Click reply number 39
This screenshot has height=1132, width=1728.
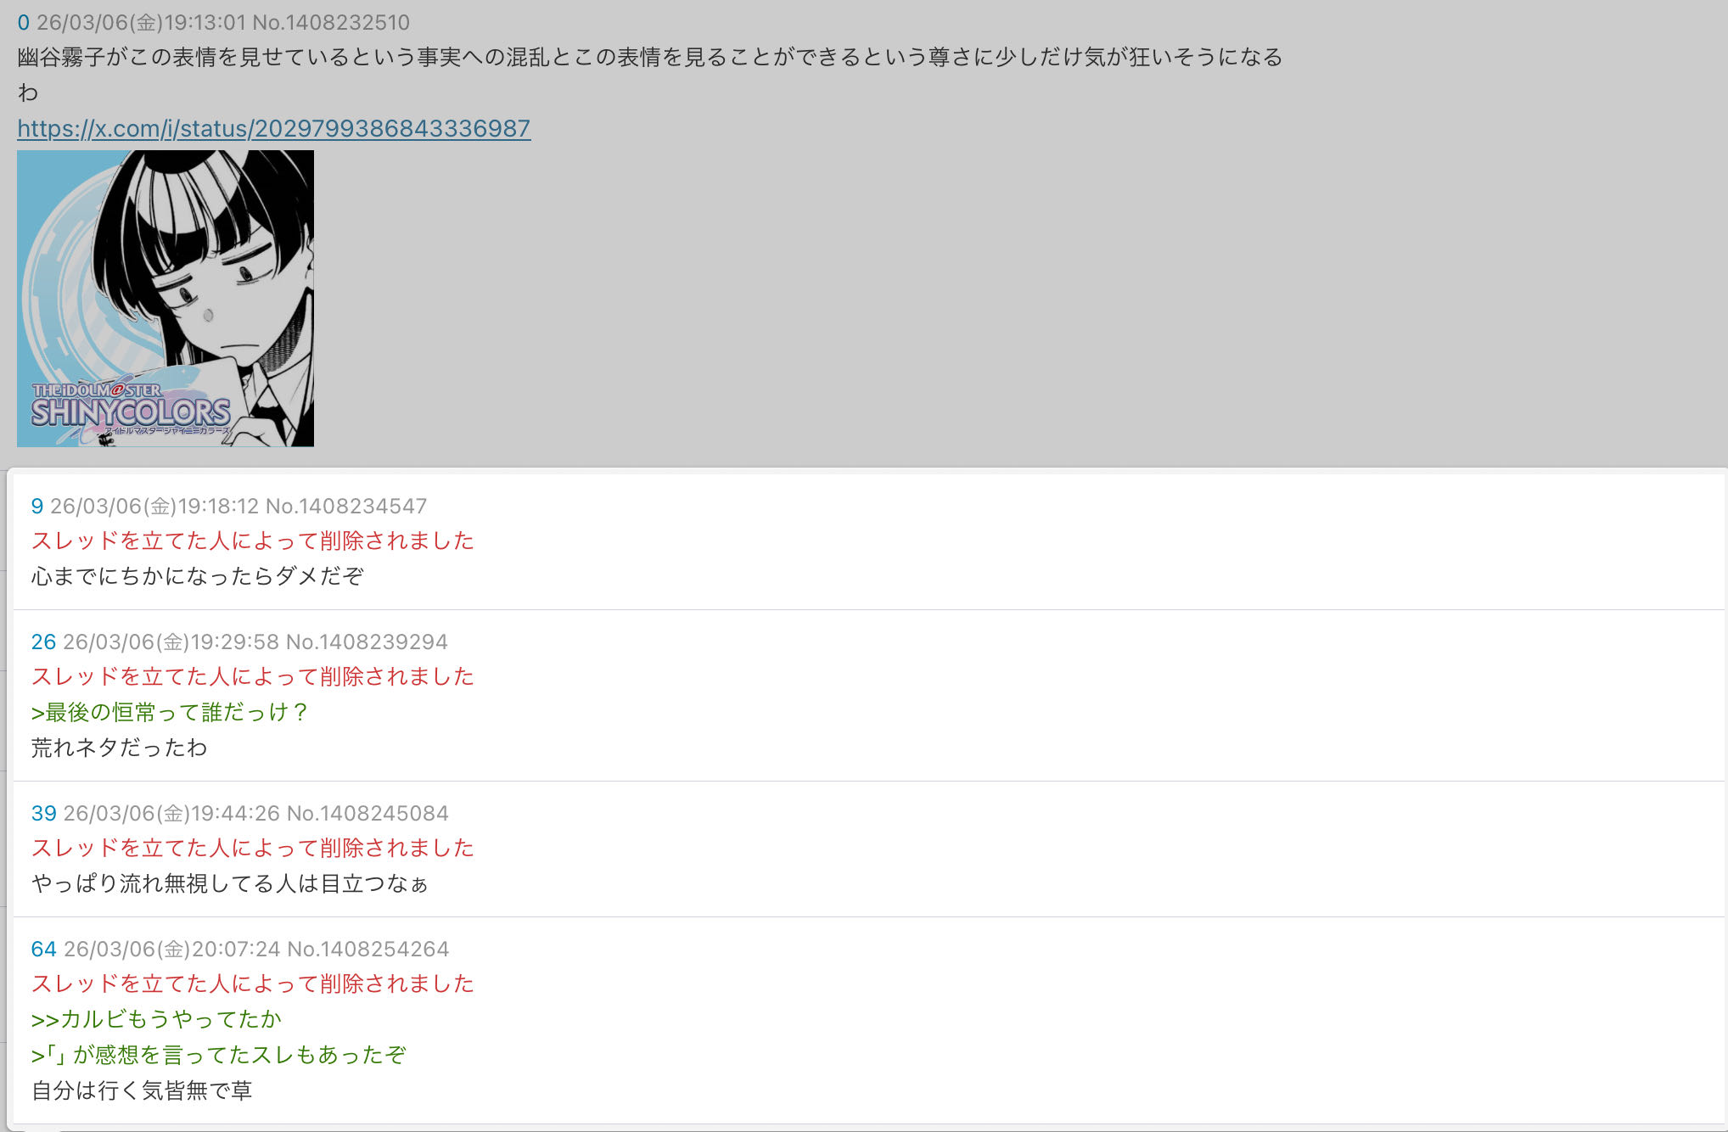(43, 813)
